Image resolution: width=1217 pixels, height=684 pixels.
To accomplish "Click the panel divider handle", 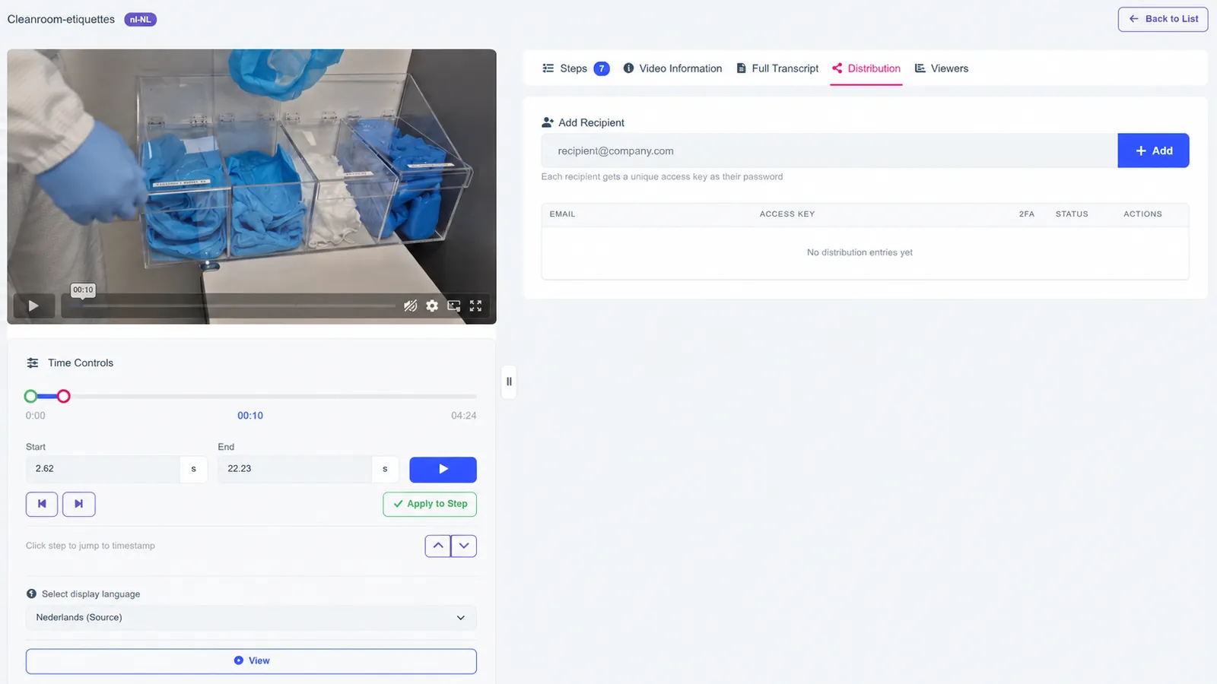I will click(x=509, y=382).
